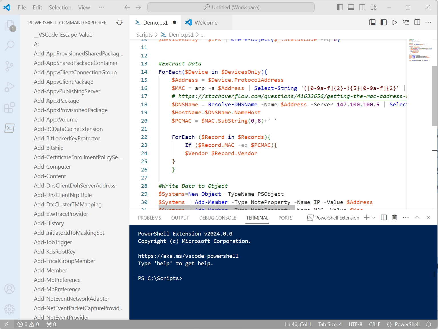Open the Selection menu
The image size is (438, 329).
[x=60, y=7]
